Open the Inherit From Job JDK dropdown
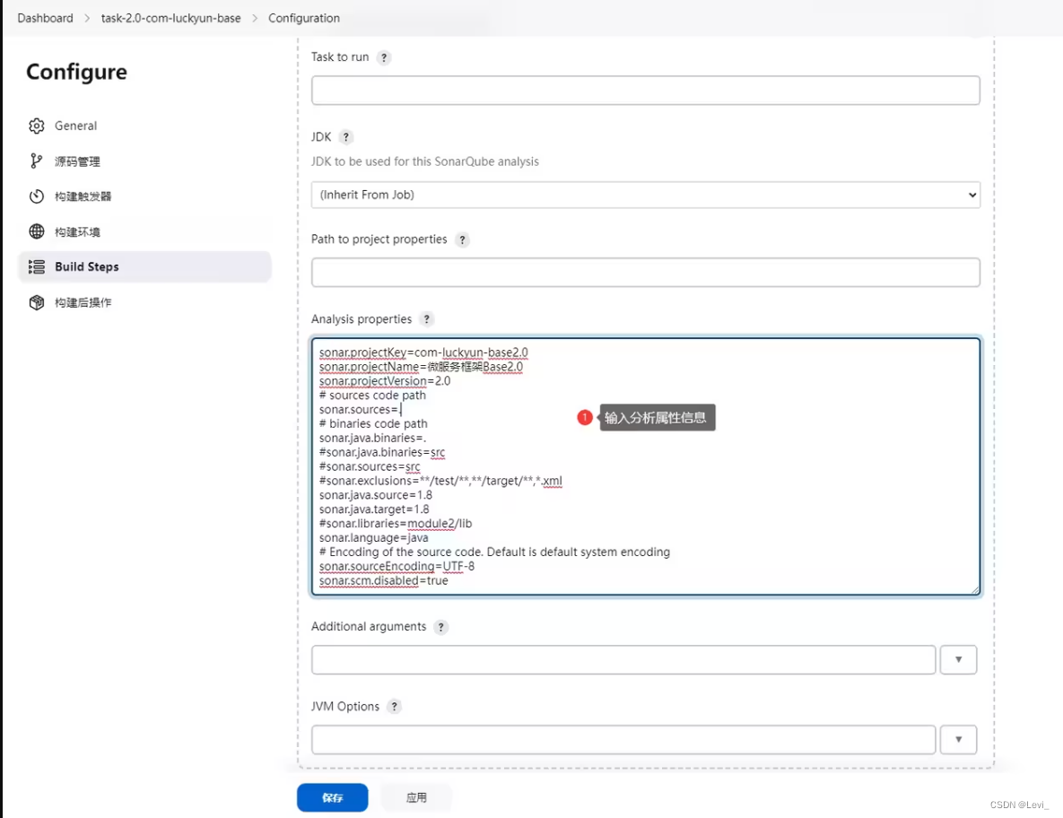1063x818 pixels. tap(645, 195)
